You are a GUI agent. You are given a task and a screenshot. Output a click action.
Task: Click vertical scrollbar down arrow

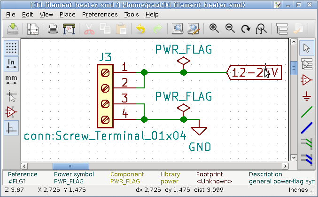click(x=294, y=158)
